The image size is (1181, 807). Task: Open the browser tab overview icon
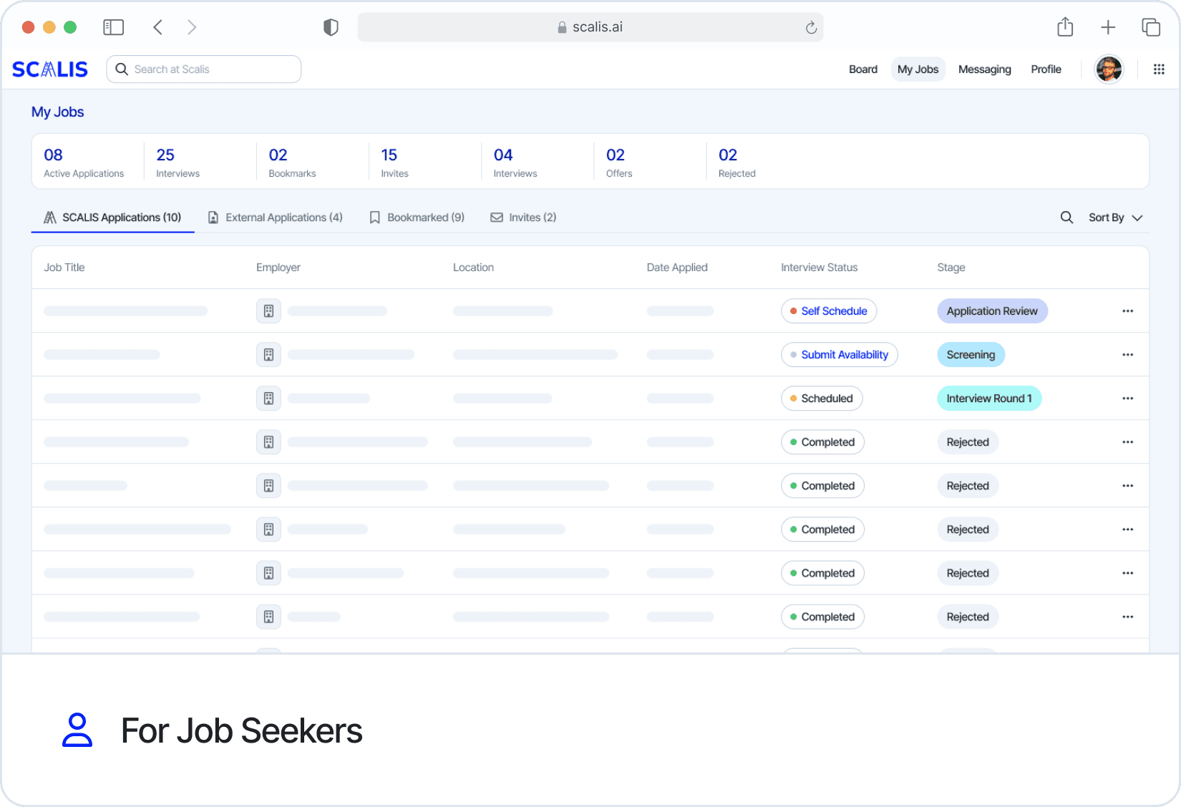pyautogui.click(x=1151, y=27)
